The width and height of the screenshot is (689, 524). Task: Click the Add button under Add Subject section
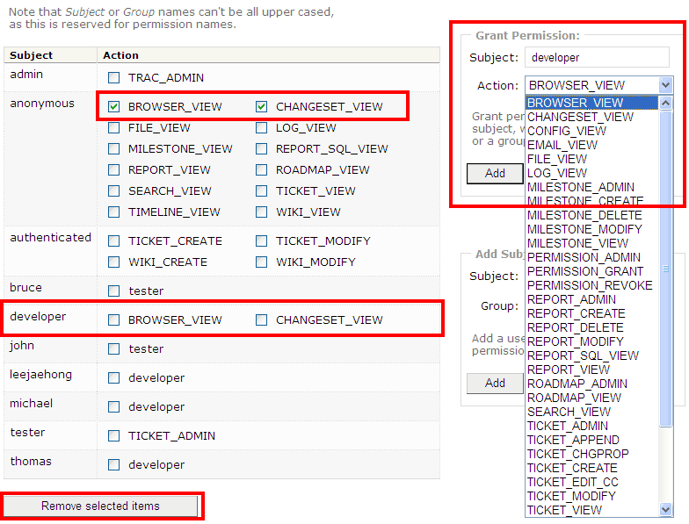(495, 383)
